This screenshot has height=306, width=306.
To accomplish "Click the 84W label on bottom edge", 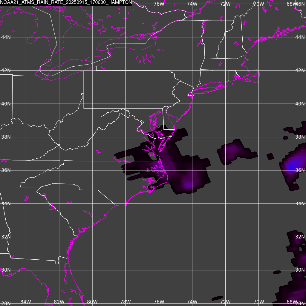I will (x=26, y=302).
